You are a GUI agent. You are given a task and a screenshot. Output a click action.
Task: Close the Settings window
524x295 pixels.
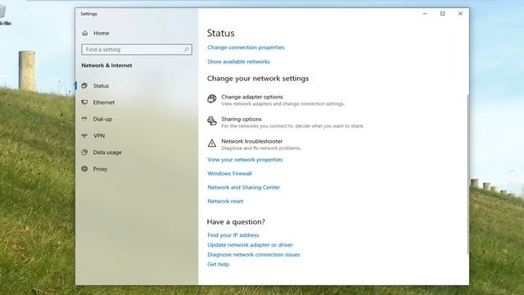pyautogui.click(x=460, y=14)
